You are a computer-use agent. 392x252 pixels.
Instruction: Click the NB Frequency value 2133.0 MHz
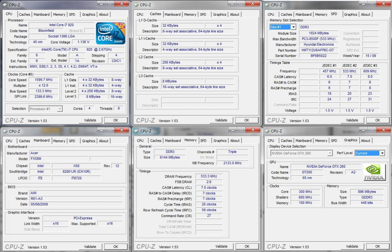232,163
